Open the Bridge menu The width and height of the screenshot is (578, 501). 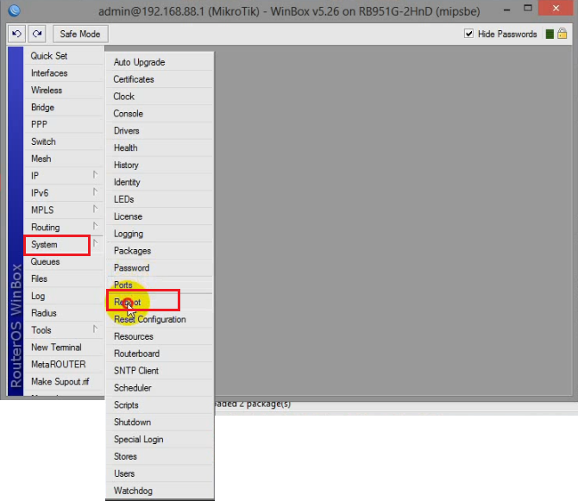pyautogui.click(x=63, y=107)
